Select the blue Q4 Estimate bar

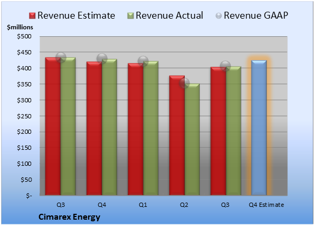point(259,127)
